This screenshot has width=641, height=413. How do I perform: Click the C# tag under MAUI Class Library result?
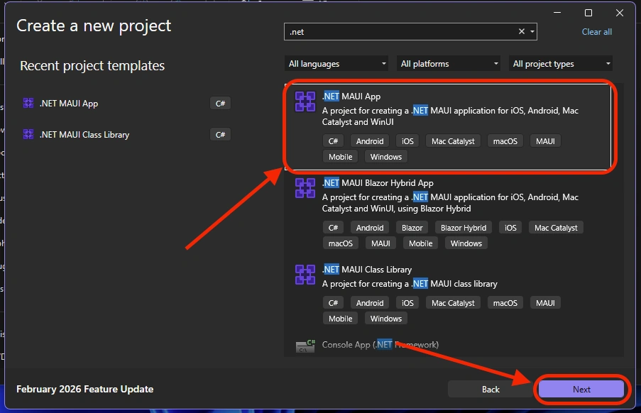(x=333, y=303)
